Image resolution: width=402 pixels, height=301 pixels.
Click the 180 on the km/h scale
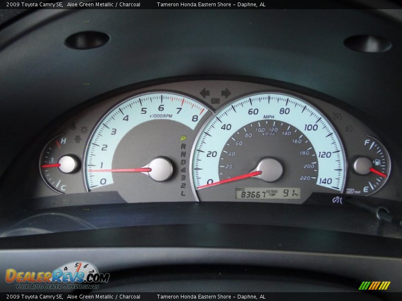[x=305, y=153]
